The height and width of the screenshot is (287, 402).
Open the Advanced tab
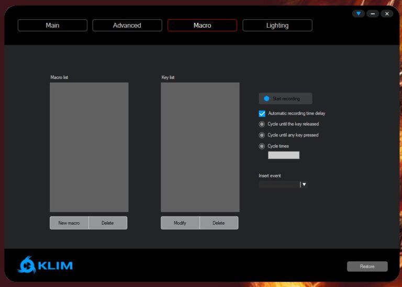(x=127, y=25)
